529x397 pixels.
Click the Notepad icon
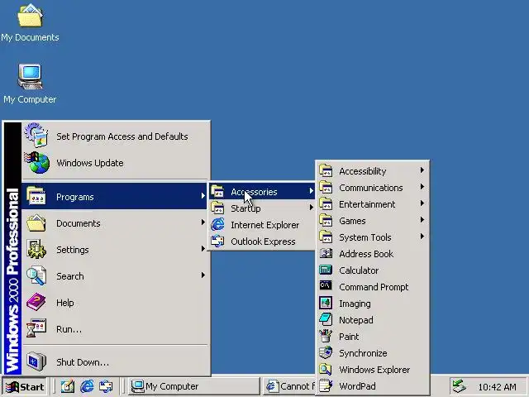pyautogui.click(x=326, y=319)
